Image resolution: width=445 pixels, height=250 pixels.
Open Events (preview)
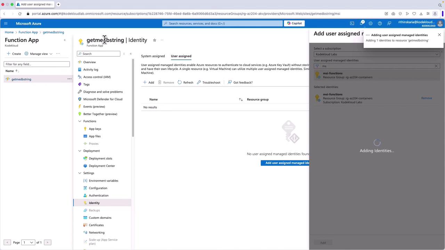pyautogui.click(x=94, y=107)
